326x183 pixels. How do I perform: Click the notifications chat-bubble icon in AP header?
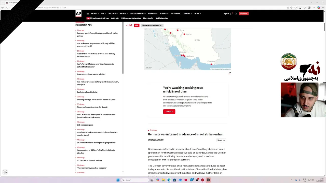point(232,14)
